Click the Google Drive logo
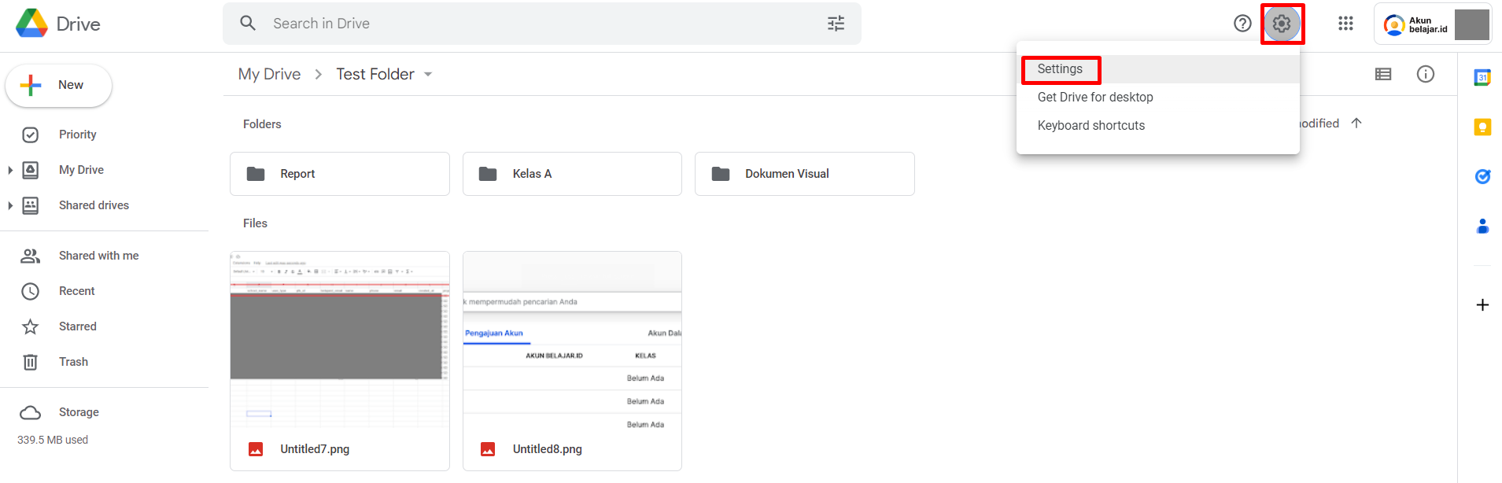Image resolution: width=1502 pixels, height=483 pixels. (x=31, y=24)
